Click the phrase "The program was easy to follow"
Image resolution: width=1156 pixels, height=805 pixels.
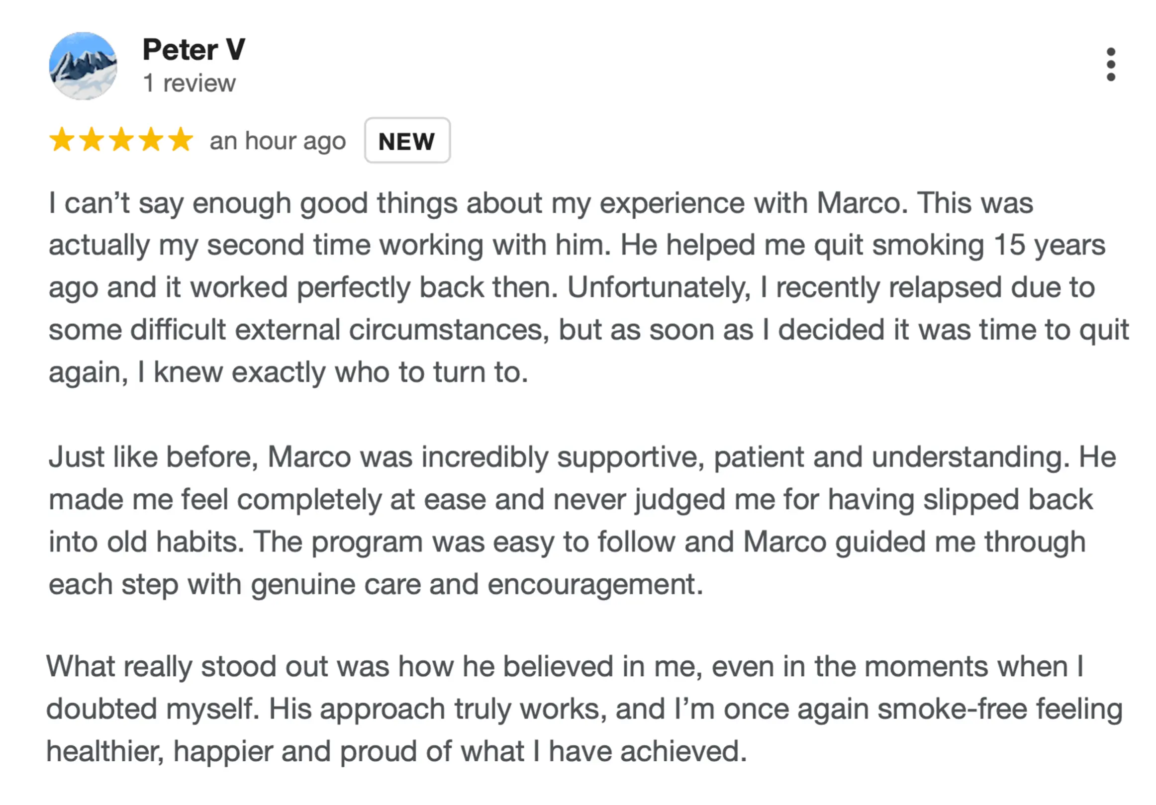(463, 542)
